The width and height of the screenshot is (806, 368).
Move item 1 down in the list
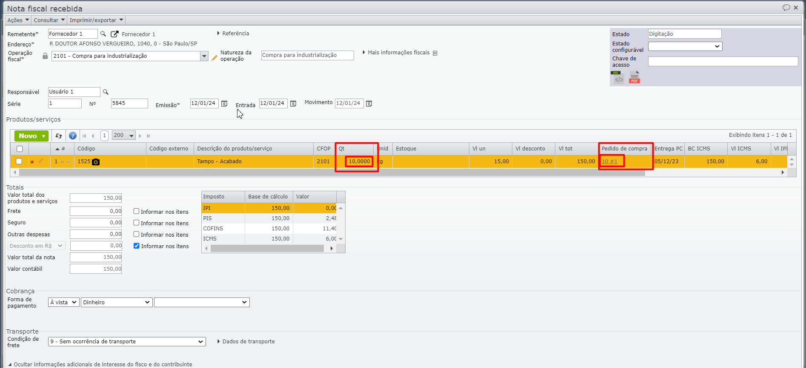(x=69, y=162)
